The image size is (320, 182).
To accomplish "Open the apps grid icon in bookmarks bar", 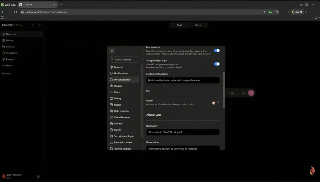I will tap(2, 18).
